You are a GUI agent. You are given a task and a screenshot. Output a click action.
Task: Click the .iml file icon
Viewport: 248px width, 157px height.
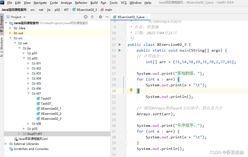(x=16, y=139)
